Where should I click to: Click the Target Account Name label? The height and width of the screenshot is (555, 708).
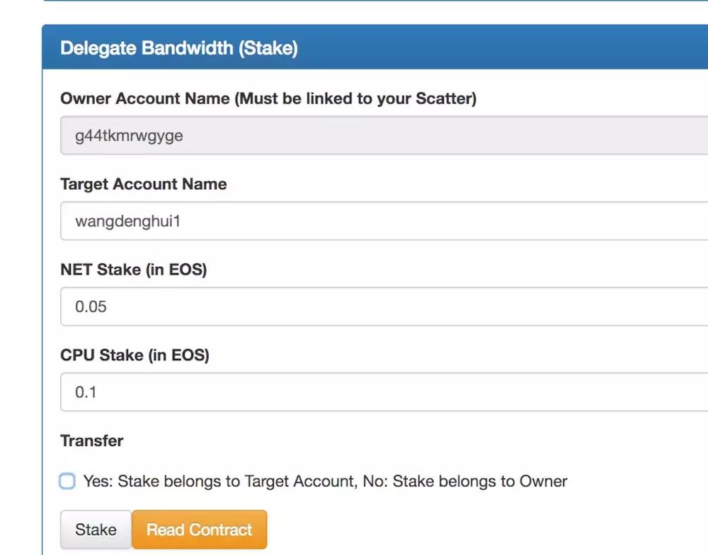(x=144, y=184)
